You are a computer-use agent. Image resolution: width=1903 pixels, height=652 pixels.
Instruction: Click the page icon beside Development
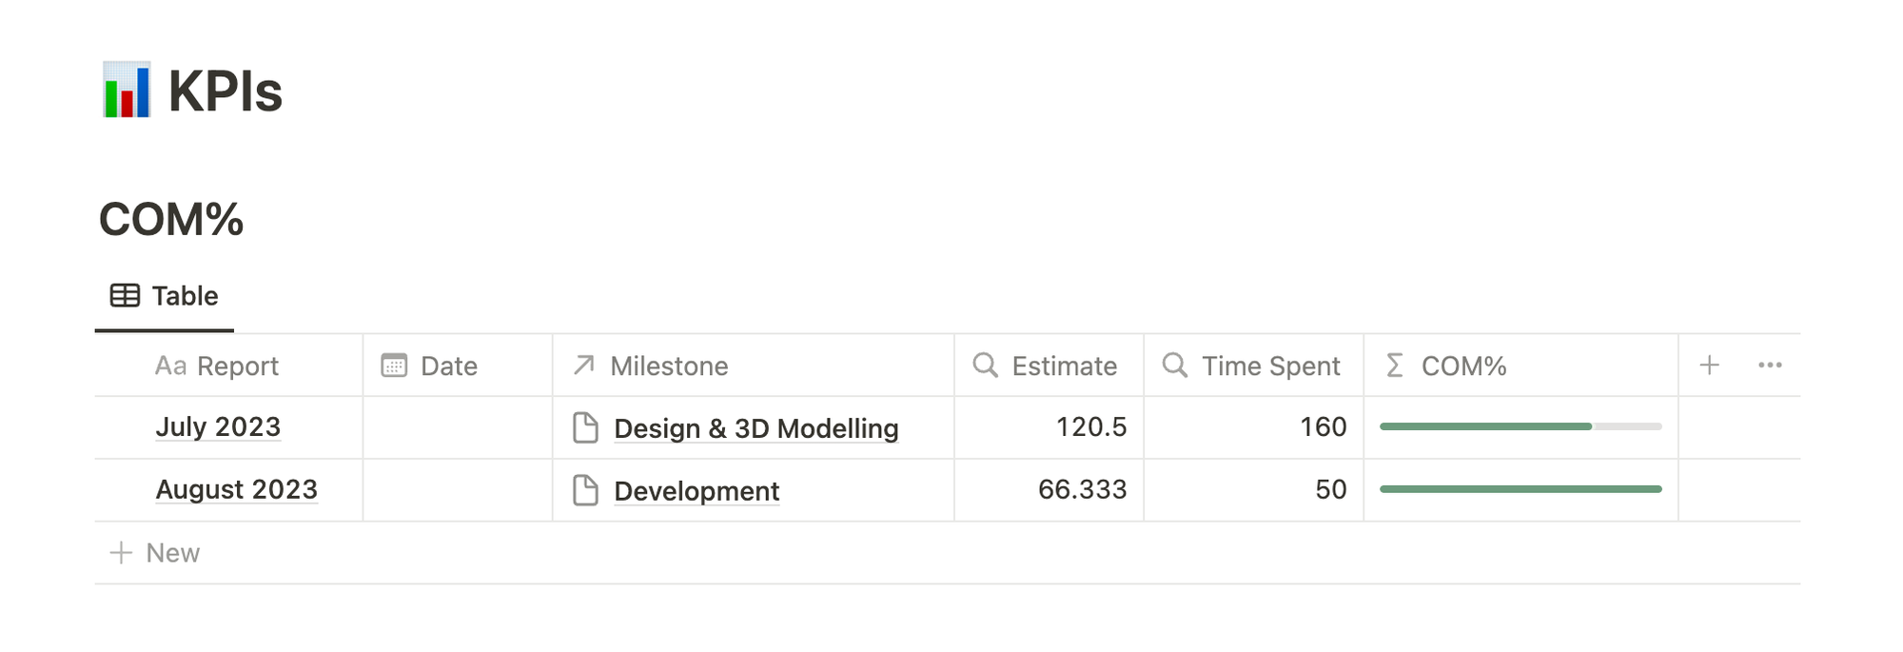coord(586,491)
